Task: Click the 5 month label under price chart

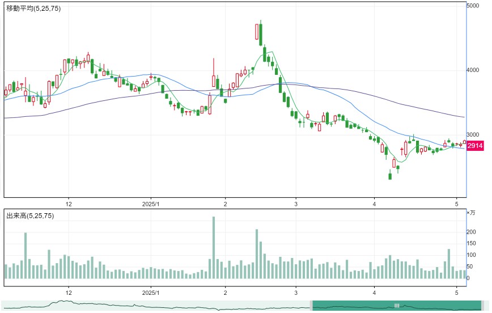Action: (x=457, y=204)
